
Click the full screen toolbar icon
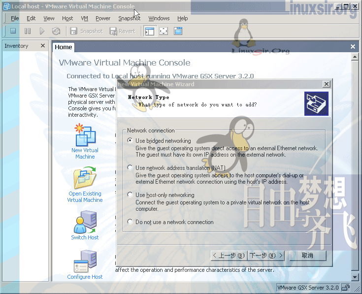pyautogui.click(x=164, y=31)
